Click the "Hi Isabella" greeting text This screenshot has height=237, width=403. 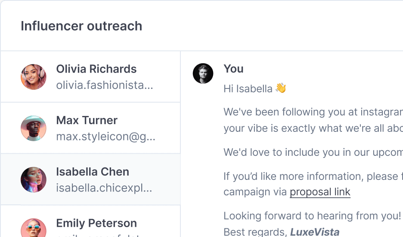(248, 89)
